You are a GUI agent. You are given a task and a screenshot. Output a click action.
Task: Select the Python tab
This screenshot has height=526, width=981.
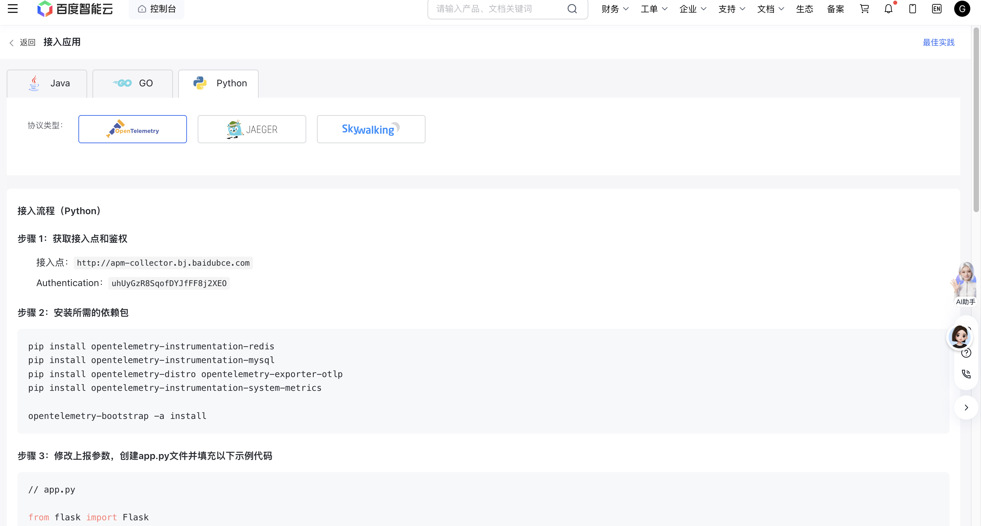pos(218,83)
